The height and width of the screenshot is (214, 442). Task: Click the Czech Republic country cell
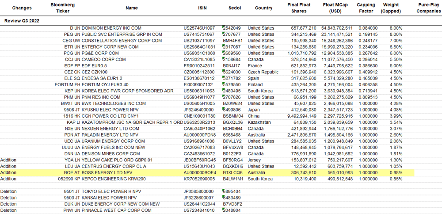[x=263, y=72]
